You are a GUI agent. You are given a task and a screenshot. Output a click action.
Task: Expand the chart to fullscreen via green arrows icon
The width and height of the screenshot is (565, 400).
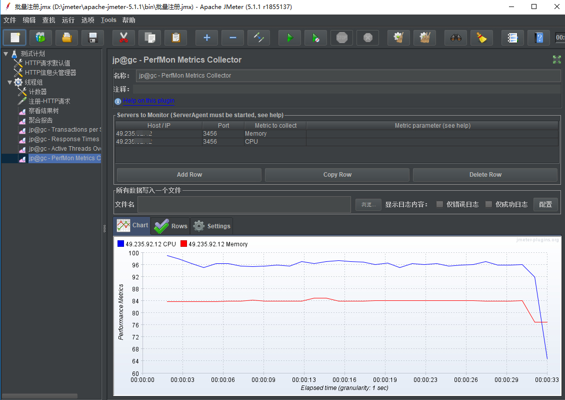(x=556, y=59)
